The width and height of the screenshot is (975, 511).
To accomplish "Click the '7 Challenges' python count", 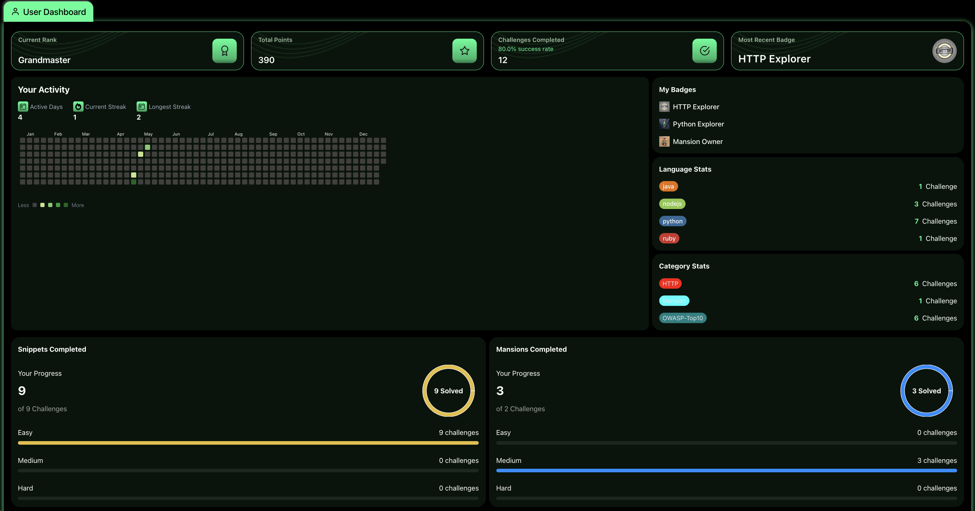I will (936, 221).
